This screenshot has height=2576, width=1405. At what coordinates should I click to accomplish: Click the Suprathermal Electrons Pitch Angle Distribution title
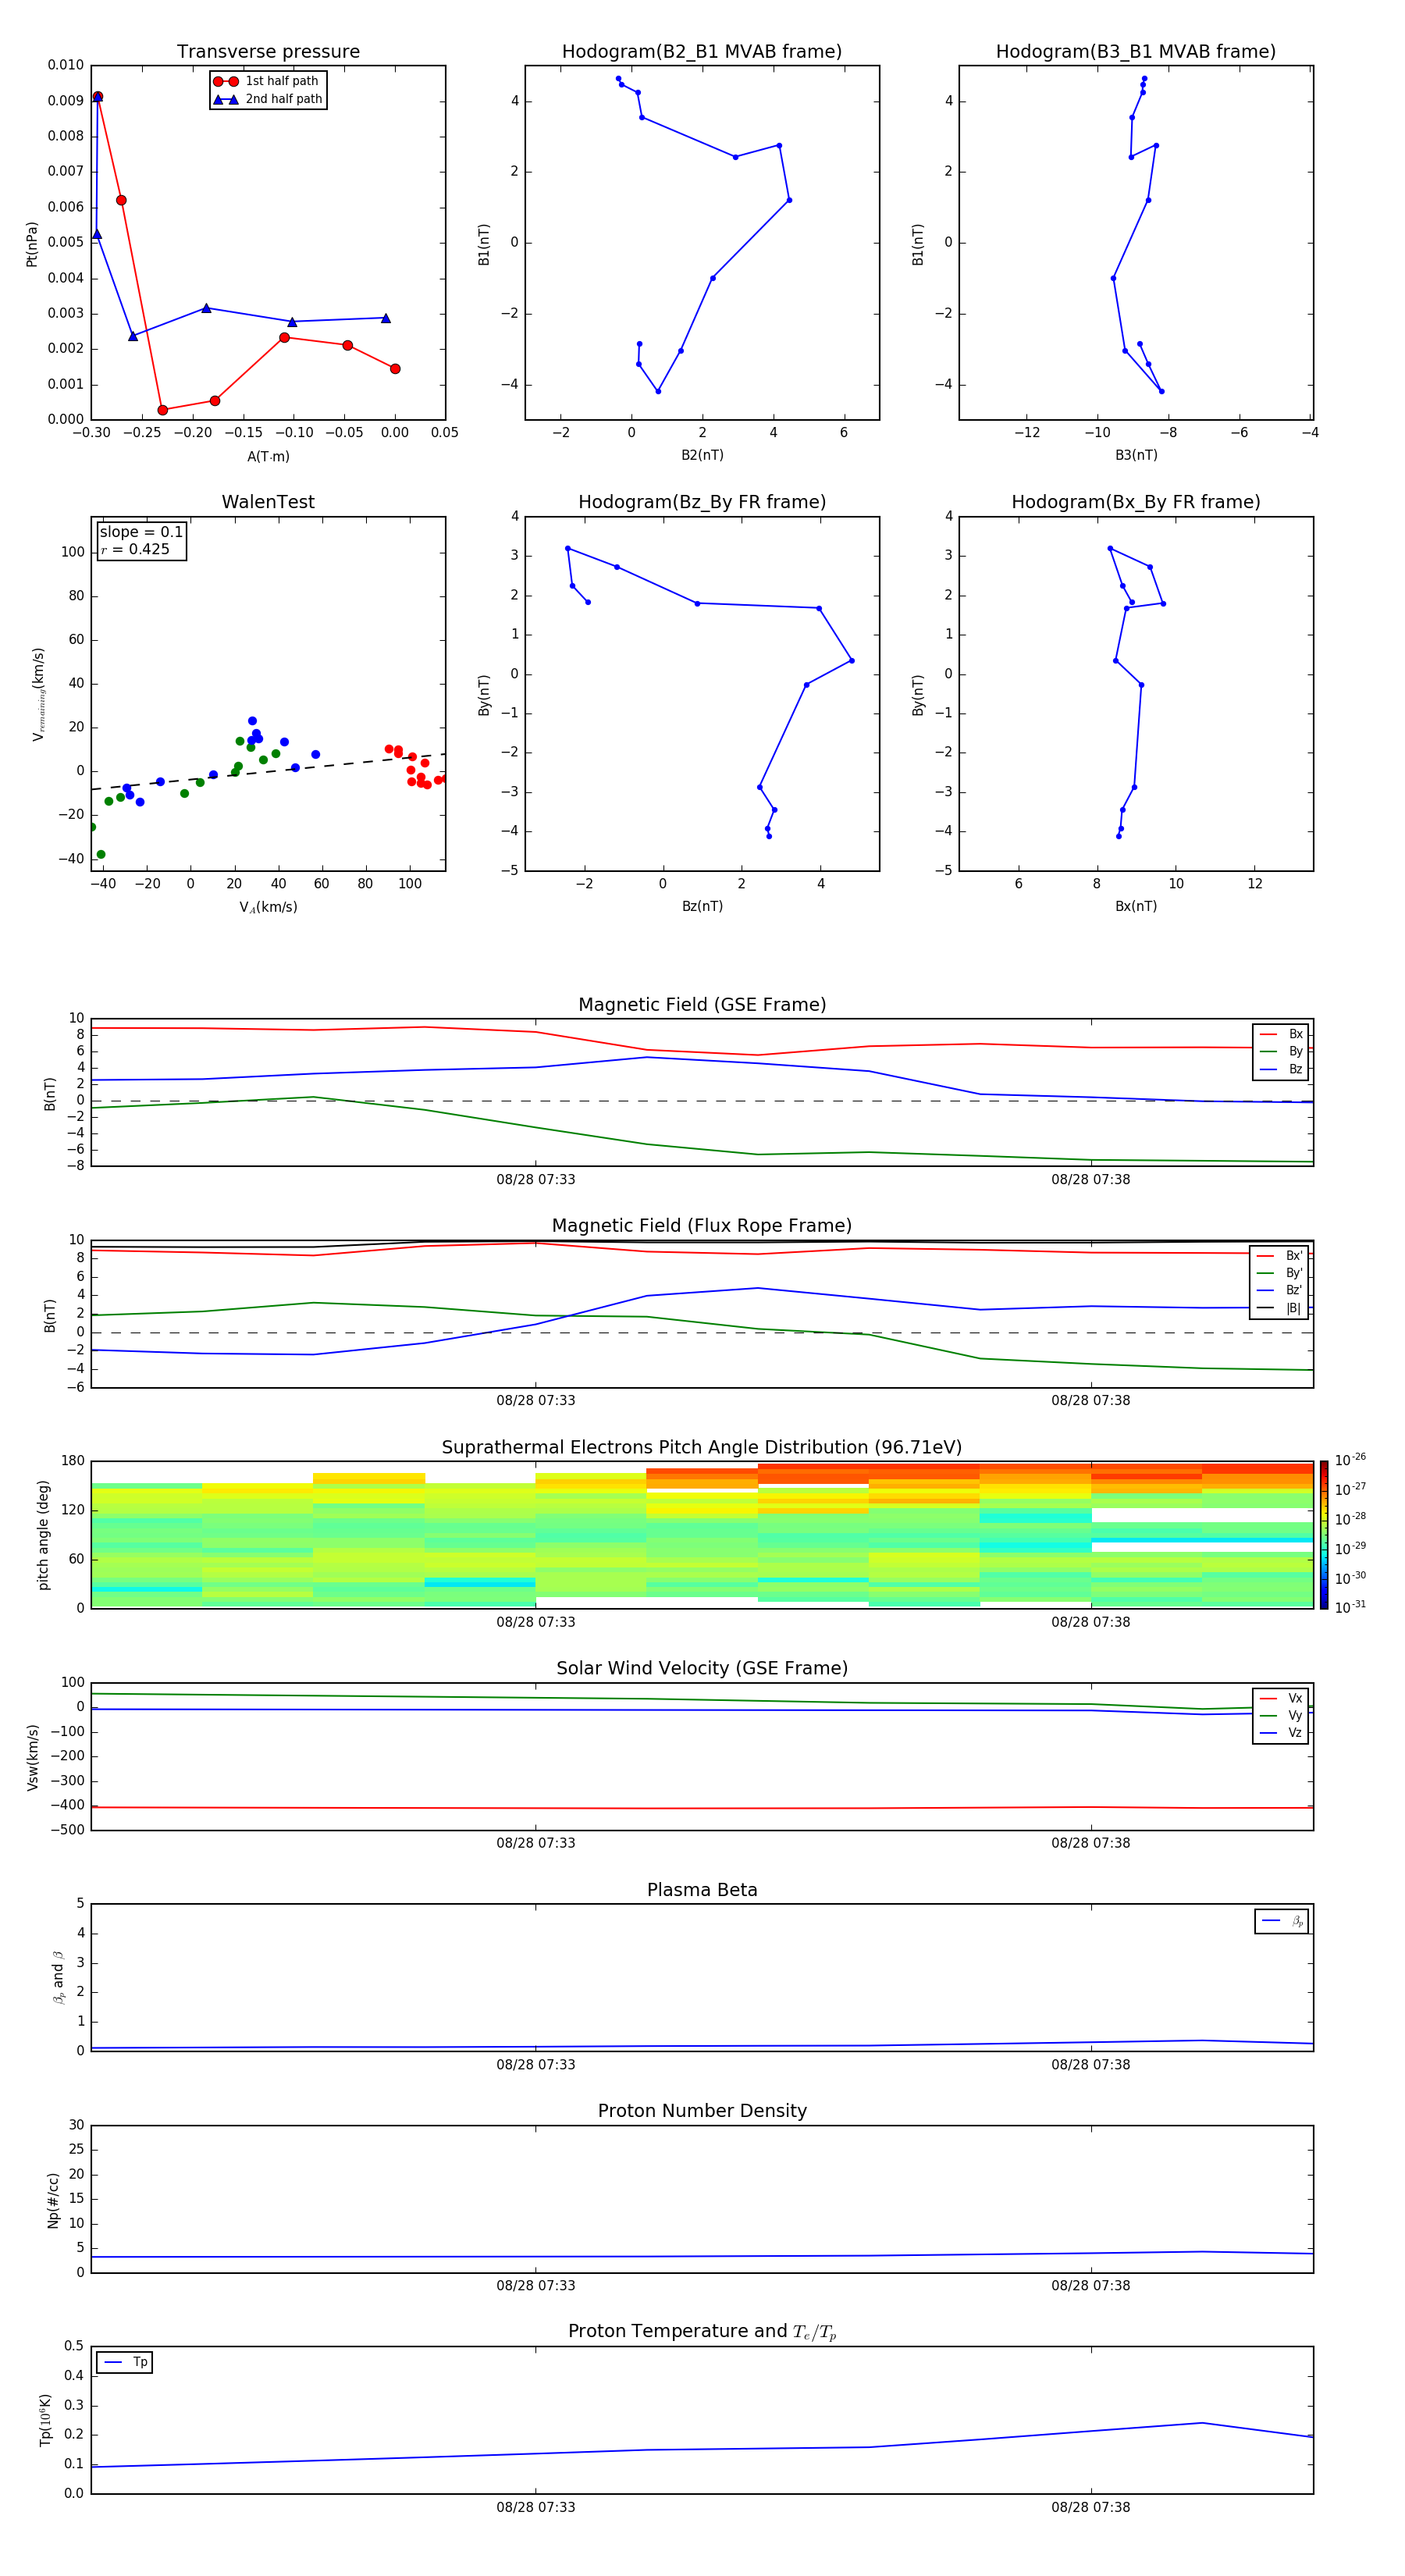coord(702,1447)
